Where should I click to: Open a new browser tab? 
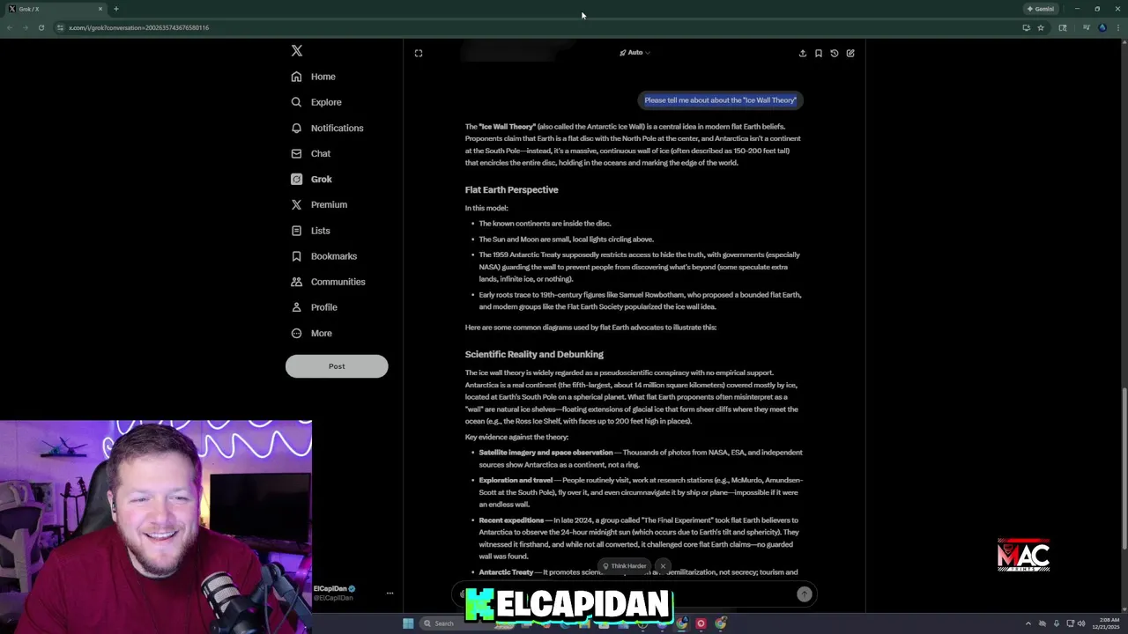pyautogui.click(x=115, y=9)
